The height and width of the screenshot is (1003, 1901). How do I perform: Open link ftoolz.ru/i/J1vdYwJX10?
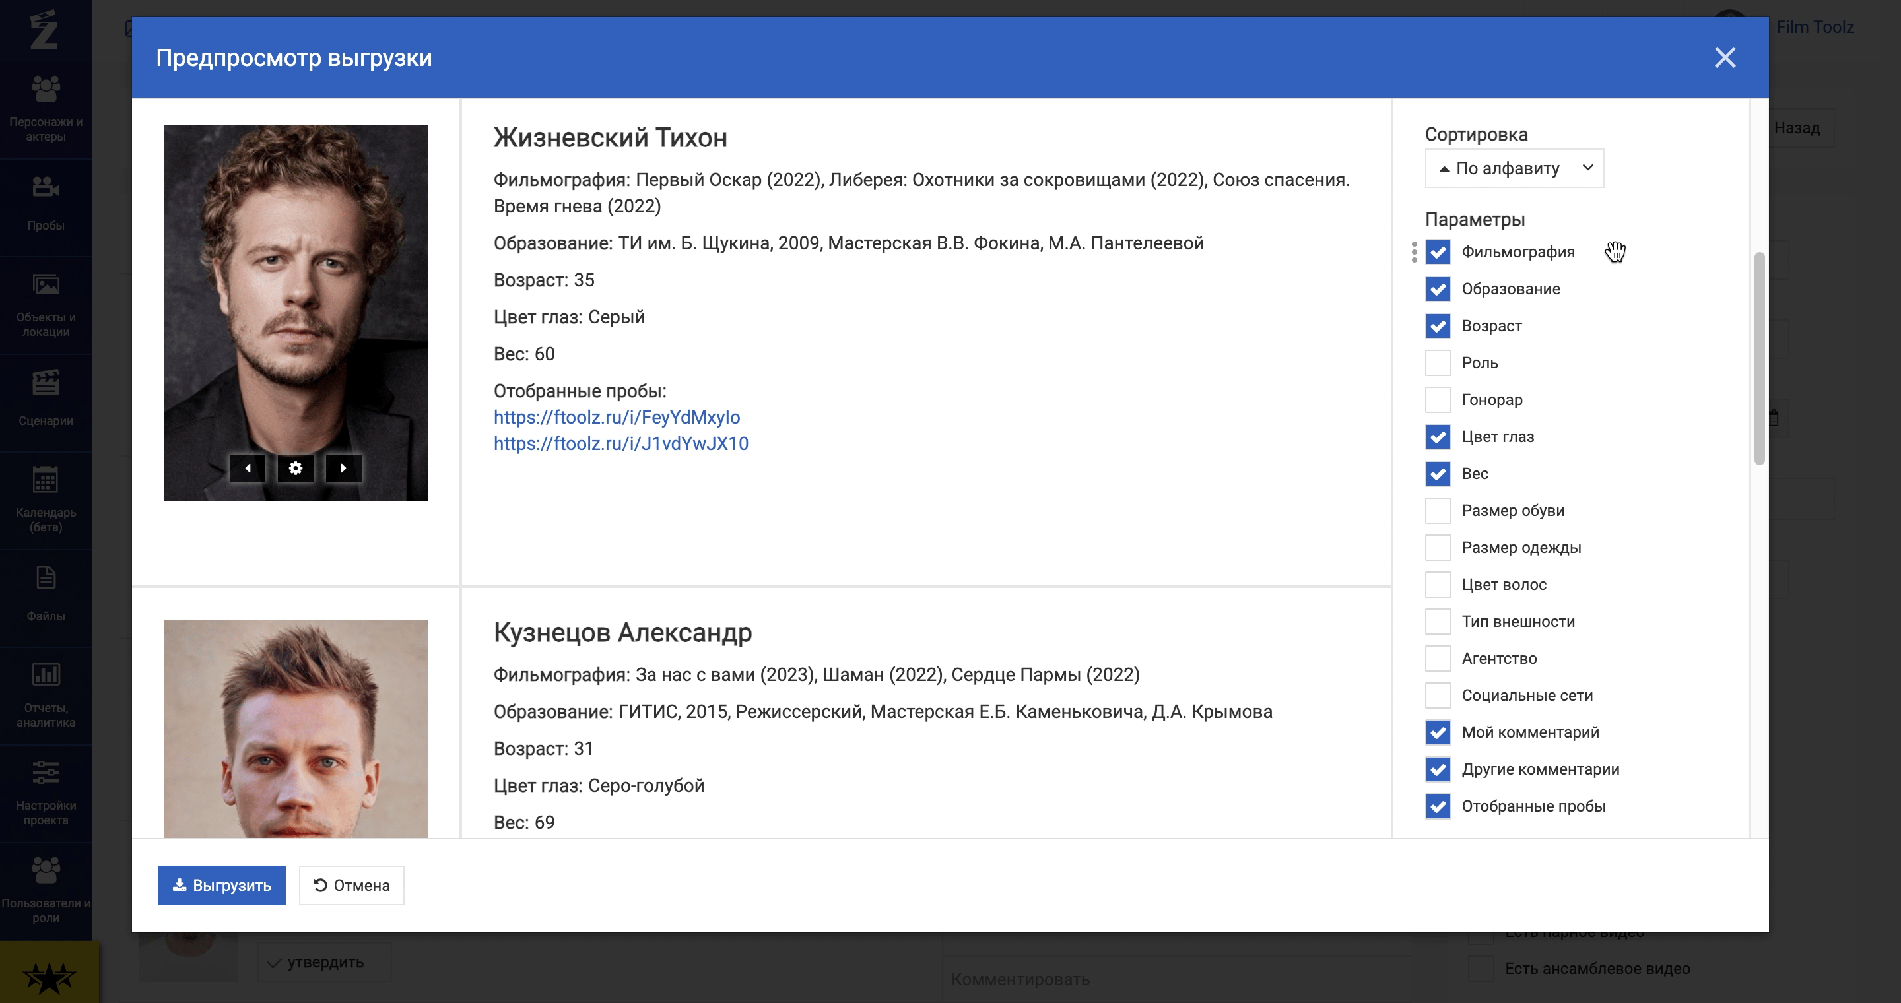click(620, 444)
